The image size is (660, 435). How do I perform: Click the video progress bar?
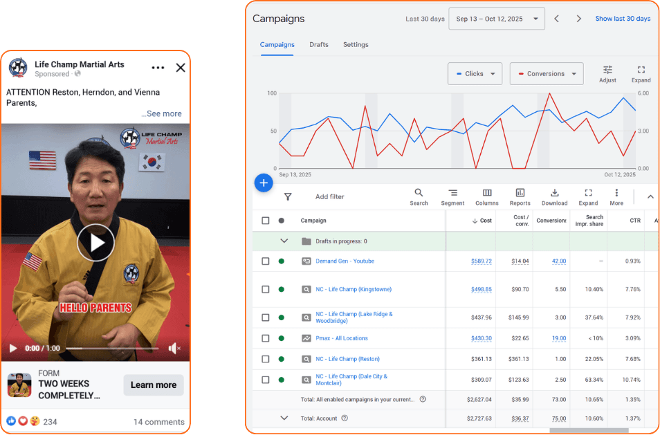click(x=112, y=349)
